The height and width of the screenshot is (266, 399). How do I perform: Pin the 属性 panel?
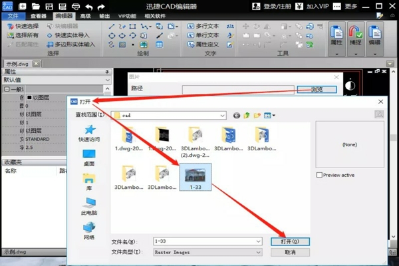(107, 72)
